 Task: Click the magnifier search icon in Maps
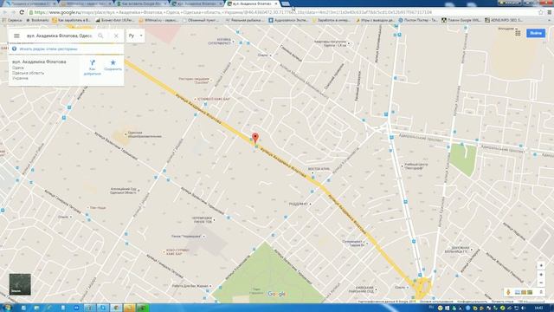click(x=100, y=36)
